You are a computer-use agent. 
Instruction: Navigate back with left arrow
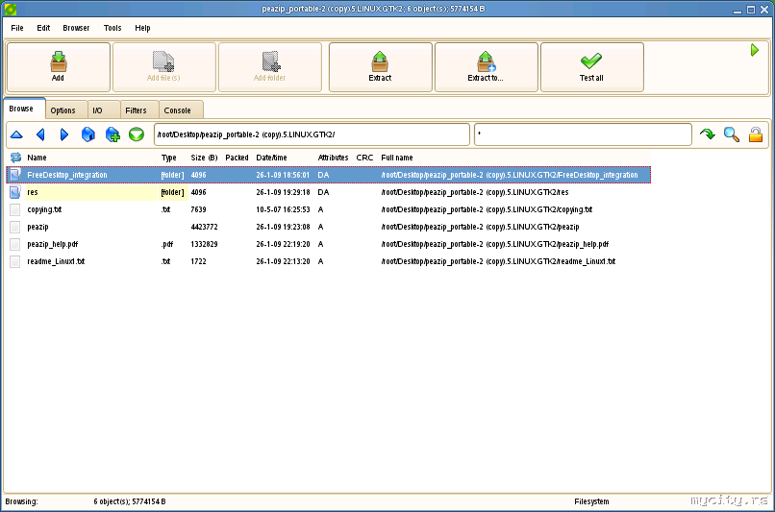tap(40, 134)
